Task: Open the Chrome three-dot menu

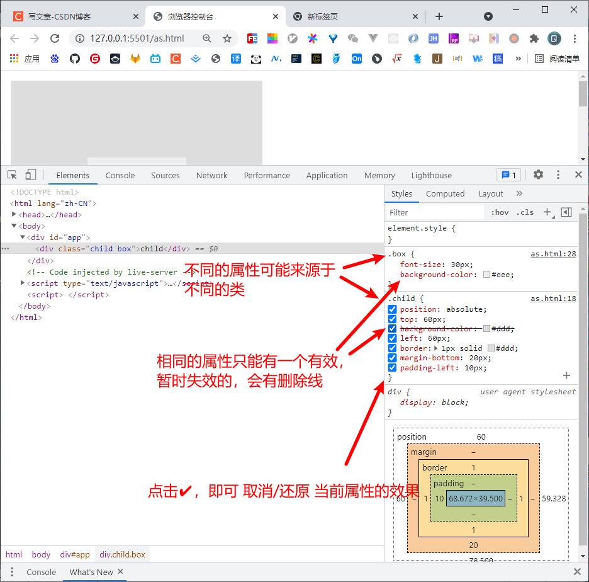Action: point(575,38)
